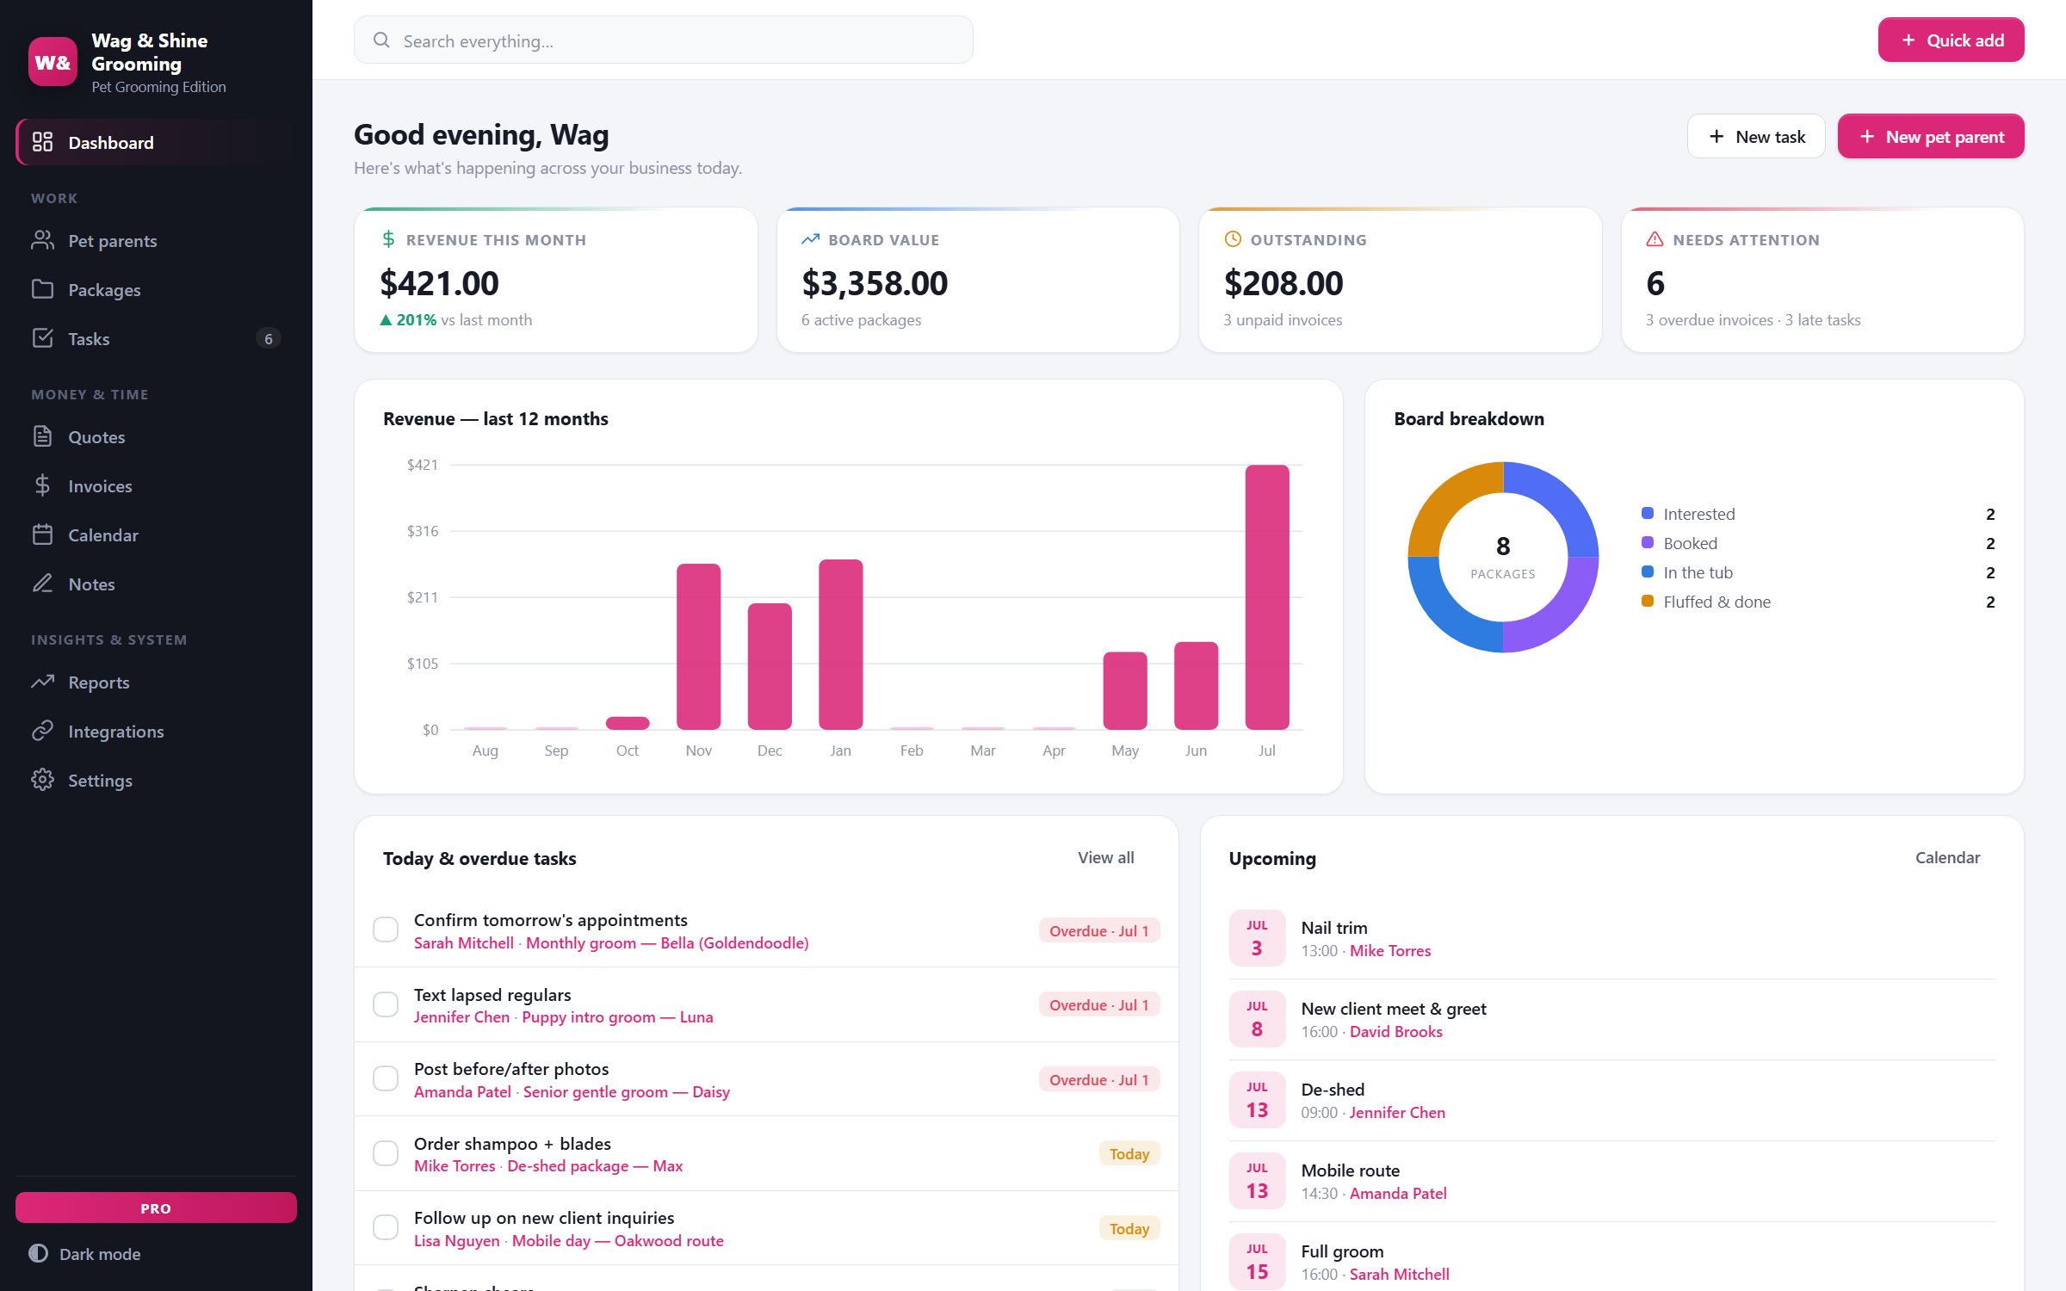Open Mike Torres link under Nail trim
2066x1291 pixels.
1390,950
